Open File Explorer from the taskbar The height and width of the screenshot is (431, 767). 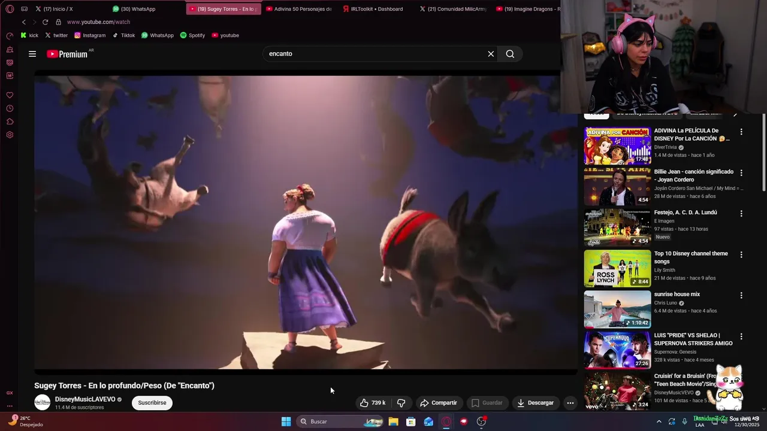tap(393, 421)
